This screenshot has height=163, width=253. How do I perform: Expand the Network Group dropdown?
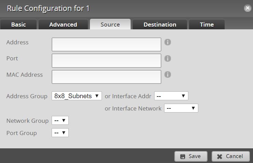click(60, 121)
